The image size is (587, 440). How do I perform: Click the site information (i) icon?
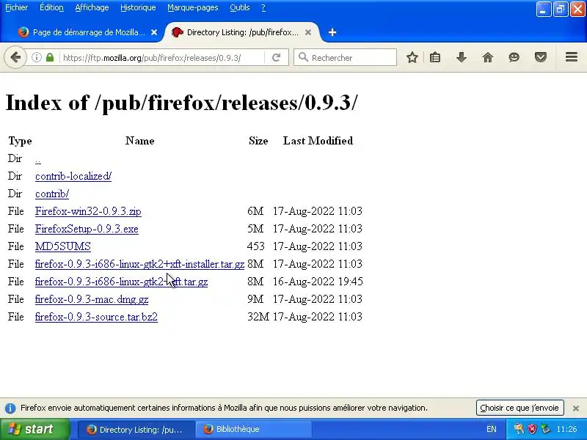[36, 58]
